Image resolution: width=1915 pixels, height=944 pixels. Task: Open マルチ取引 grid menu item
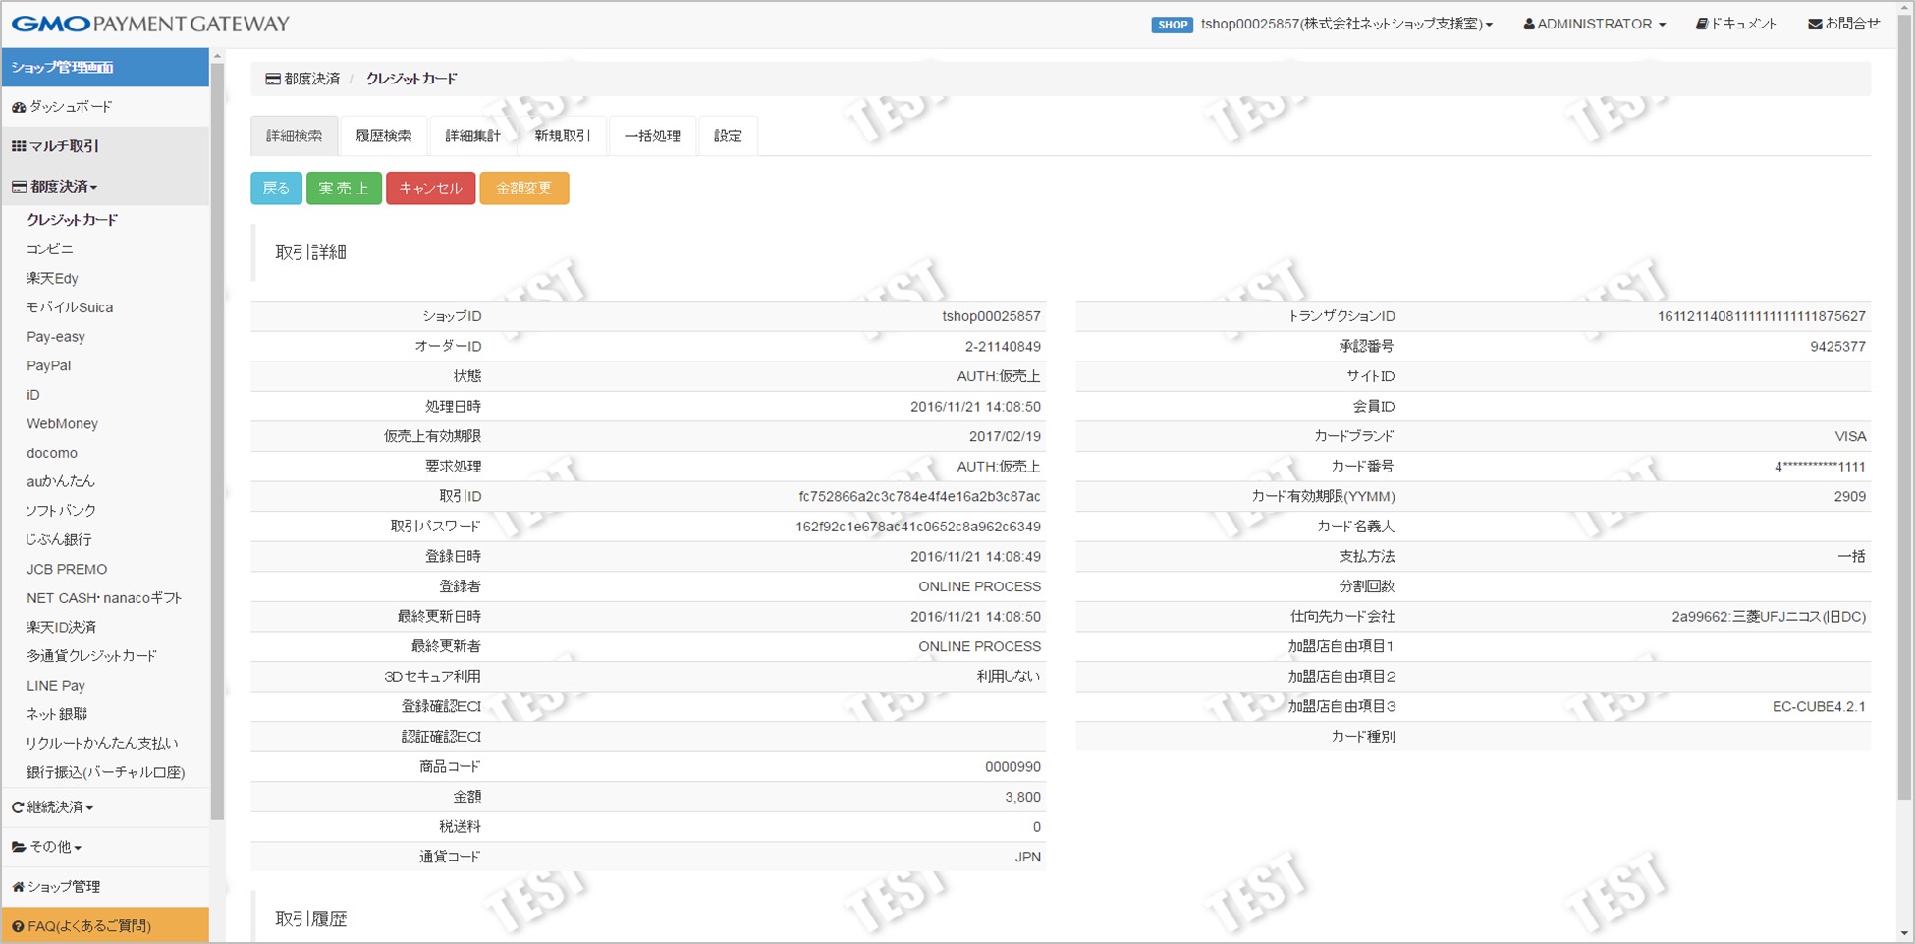pyautogui.click(x=55, y=146)
